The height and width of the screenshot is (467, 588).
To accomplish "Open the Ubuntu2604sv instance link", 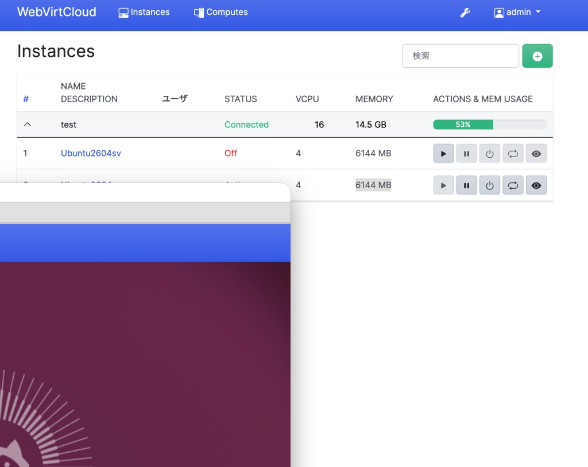I will coord(91,153).
